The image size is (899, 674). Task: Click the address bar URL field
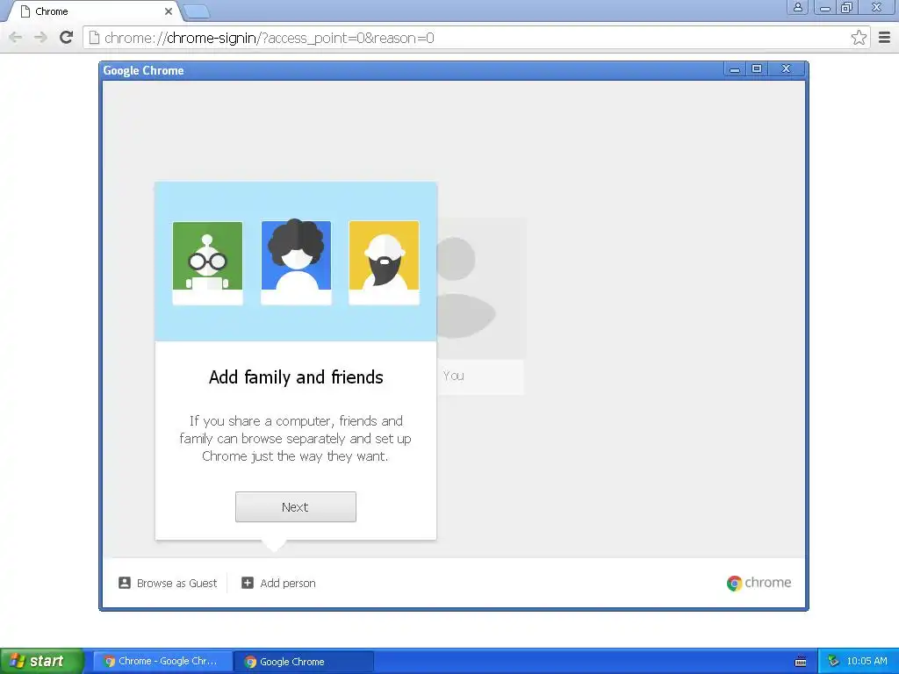tap(476, 38)
